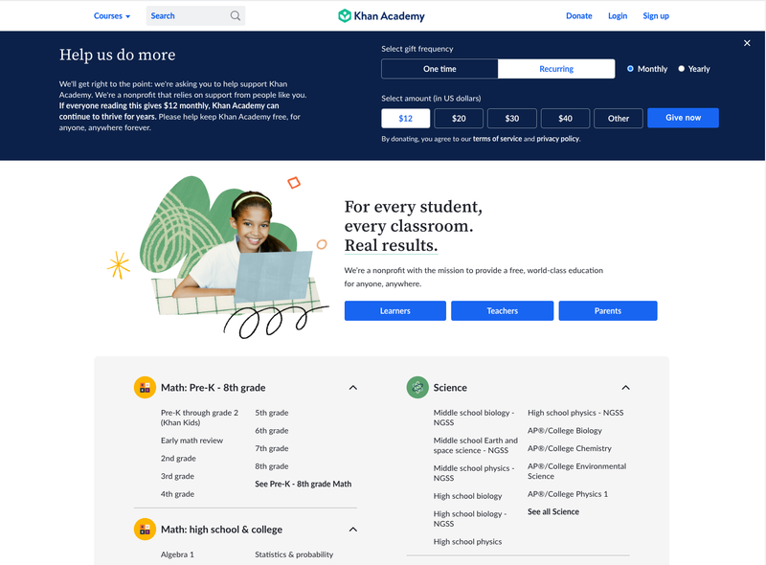The width and height of the screenshot is (766, 565).
Task: Open the terms of service link
Action: click(497, 139)
